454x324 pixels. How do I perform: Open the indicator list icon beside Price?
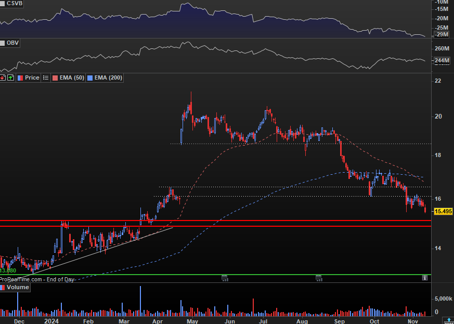point(45,77)
